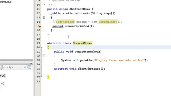Viewport: 171px width, 96px height.
Task: Open the <empty> filter dropdown
Action: coord(14,67)
